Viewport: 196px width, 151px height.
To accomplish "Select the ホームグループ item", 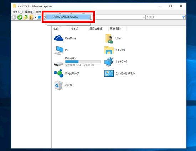I will pyautogui.click(x=67, y=73).
